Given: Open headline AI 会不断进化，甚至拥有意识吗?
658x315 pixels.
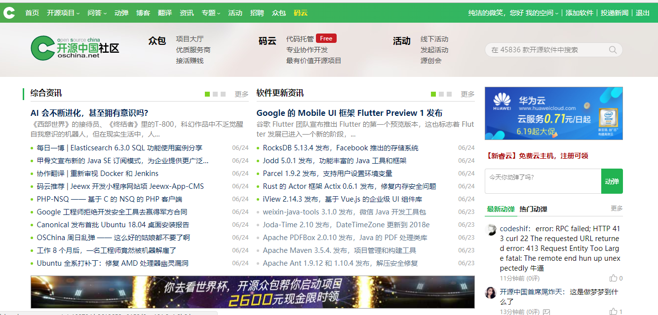Looking at the screenshot, I should tap(89, 113).
